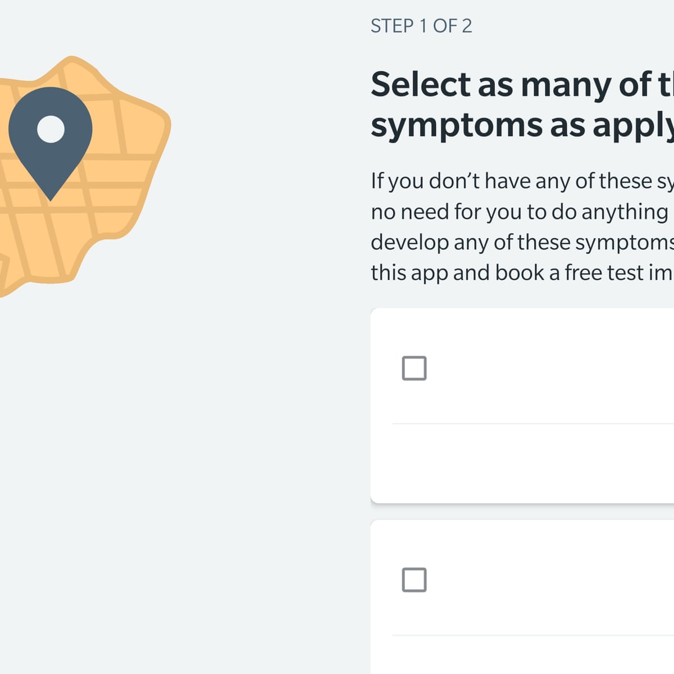Click text 'no need for you to do anything'
Viewport: 674px width, 674px height.
coord(520,212)
